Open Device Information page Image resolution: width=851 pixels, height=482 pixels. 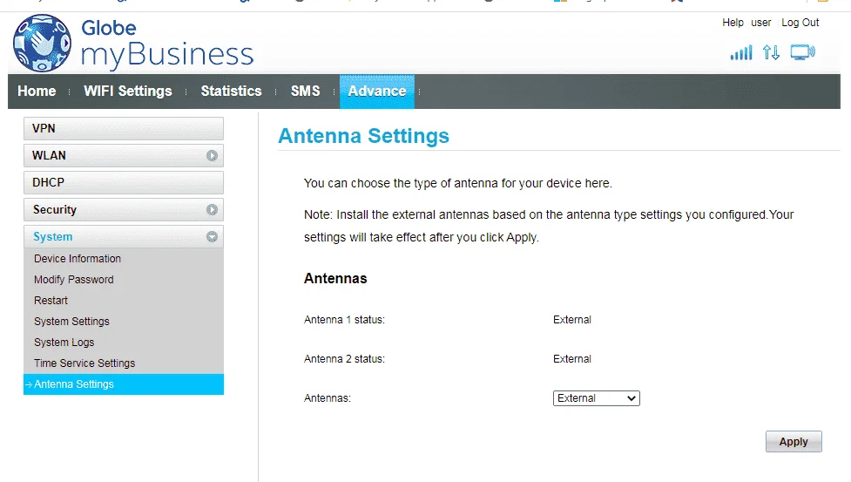(x=78, y=259)
